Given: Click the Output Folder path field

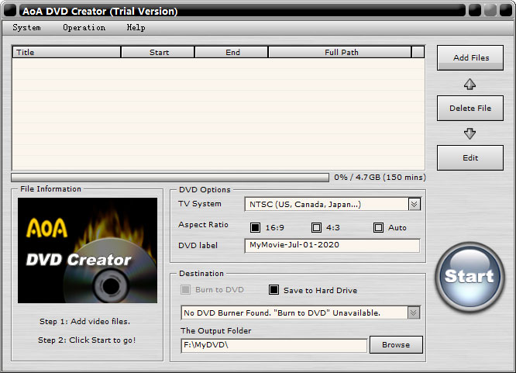Looking at the screenshot, I should point(273,346).
